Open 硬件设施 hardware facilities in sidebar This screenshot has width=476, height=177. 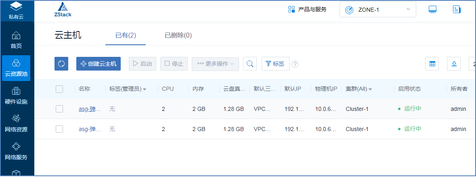coord(16,96)
